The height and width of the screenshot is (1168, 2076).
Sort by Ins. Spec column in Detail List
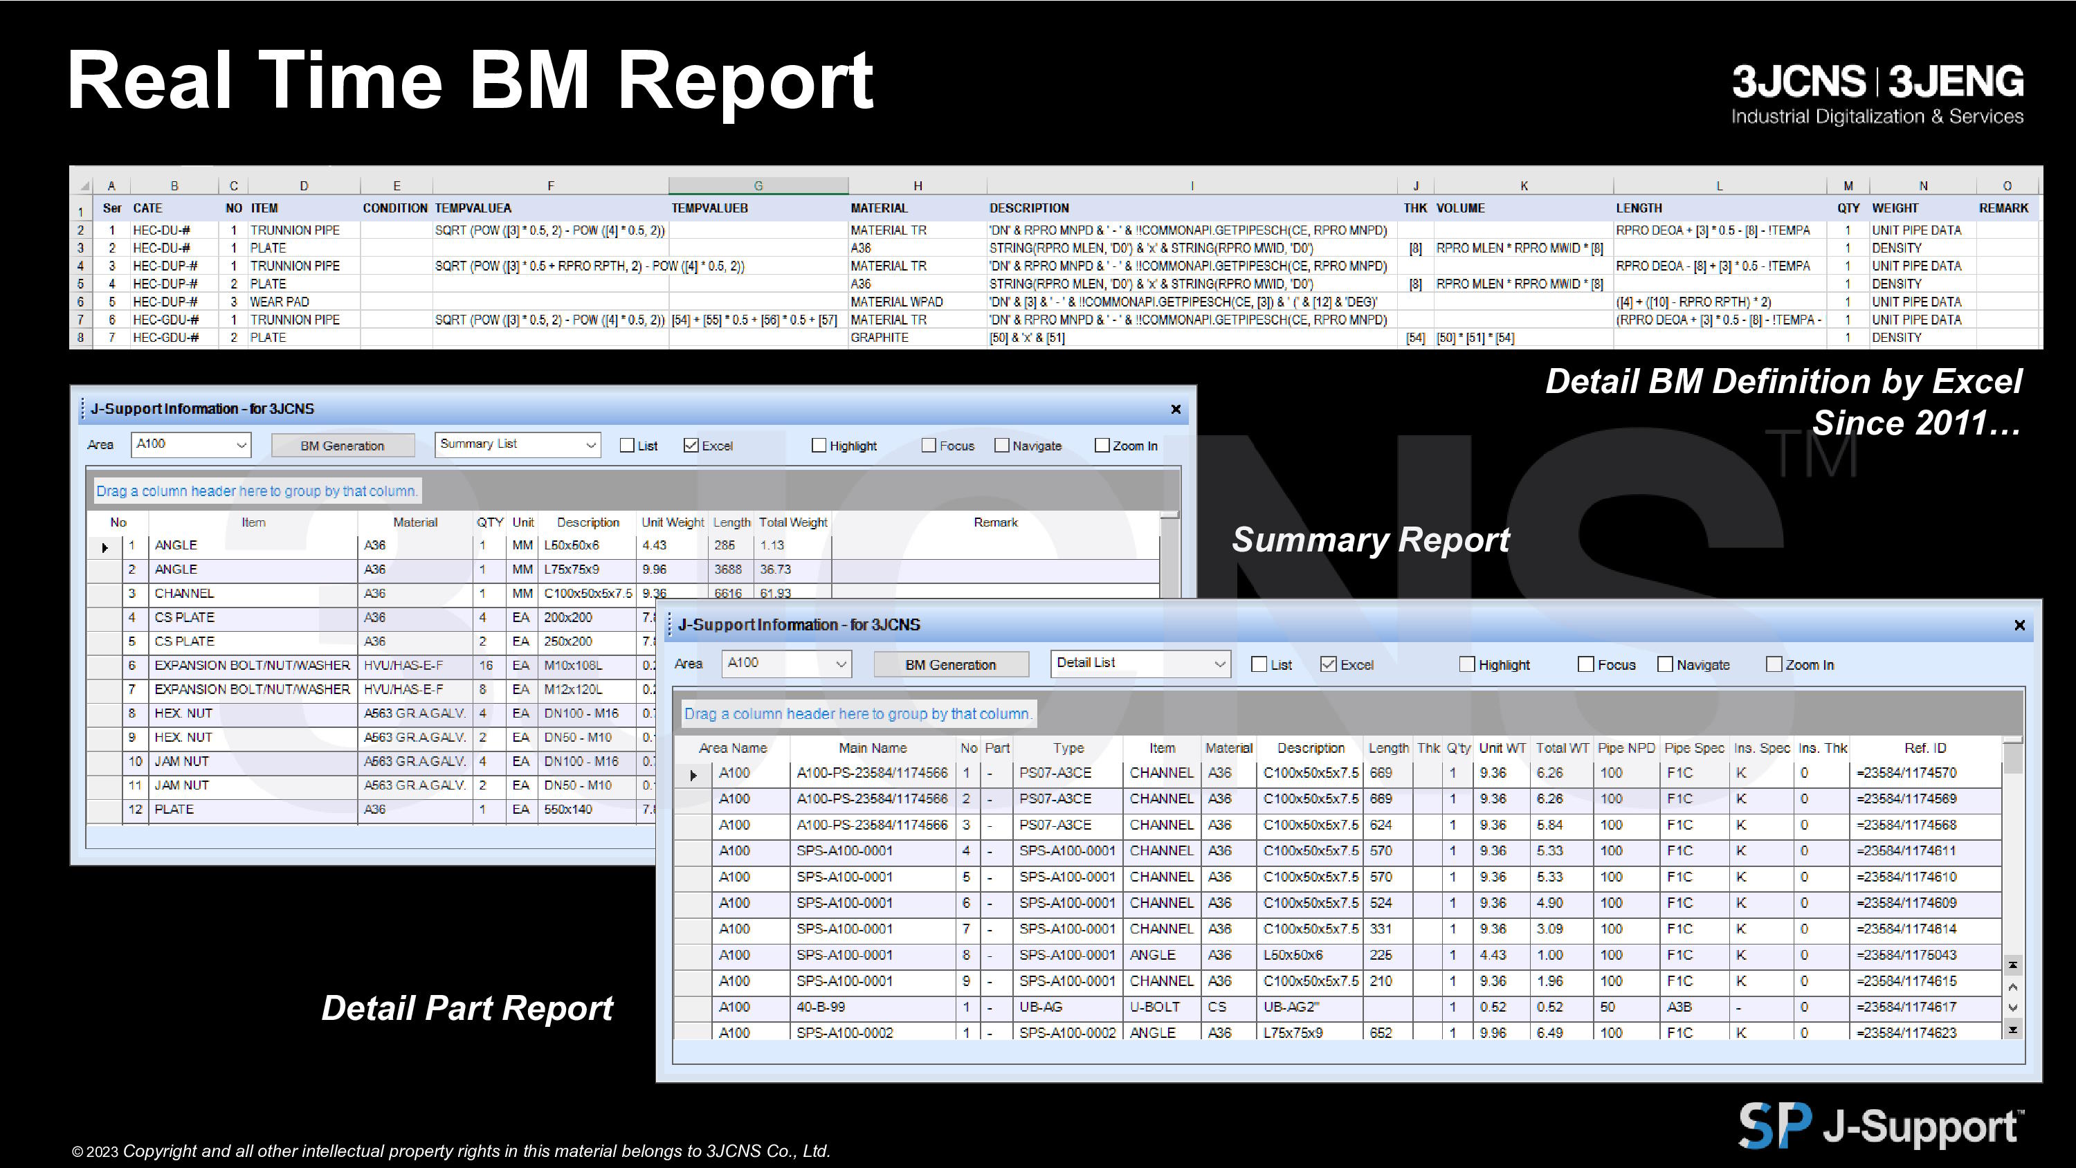[1762, 748]
